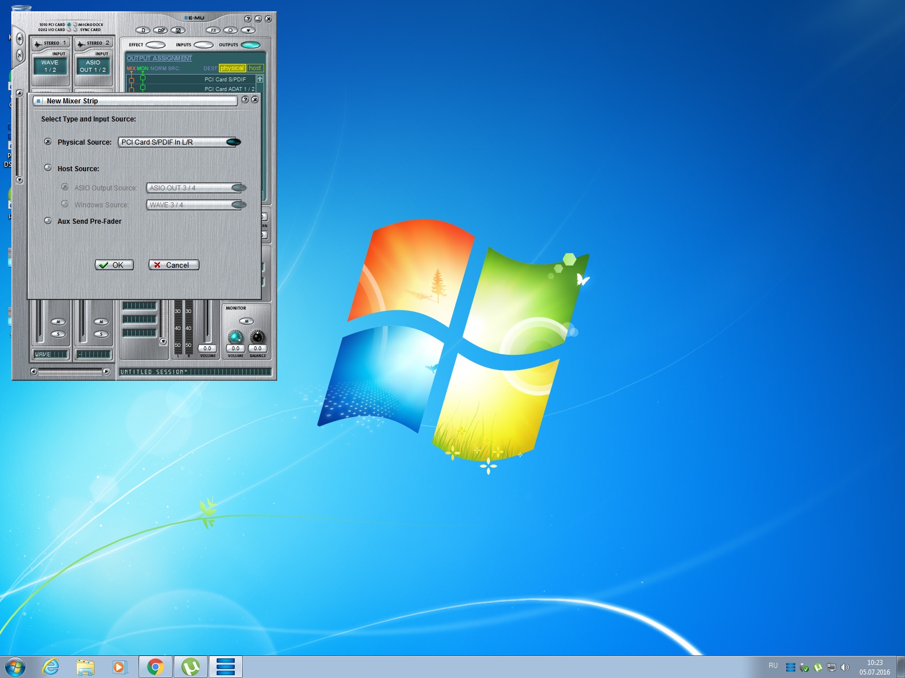
Task: Click the X delete strip button on left edge
Action: pyautogui.click(x=20, y=55)
